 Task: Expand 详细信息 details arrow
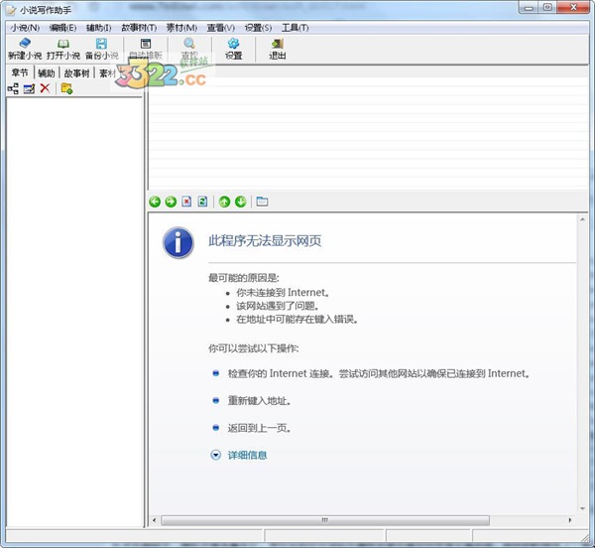coord(215,455)
